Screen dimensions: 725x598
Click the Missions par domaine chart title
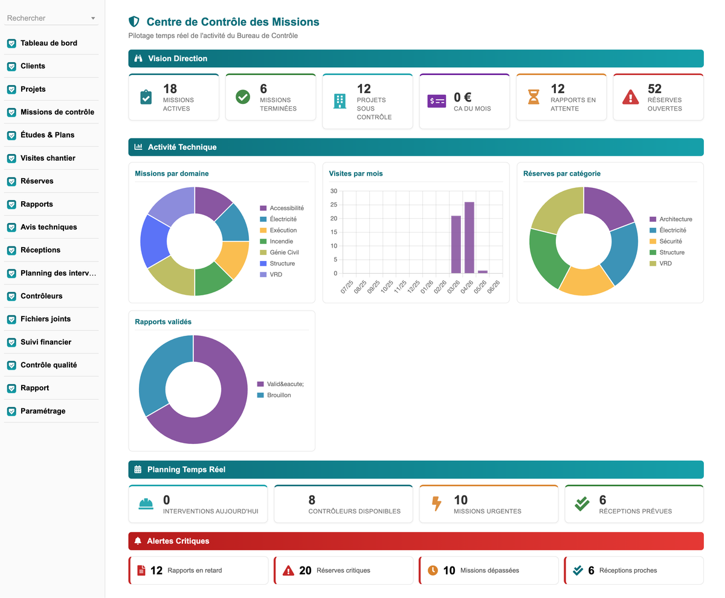(172, 173)
